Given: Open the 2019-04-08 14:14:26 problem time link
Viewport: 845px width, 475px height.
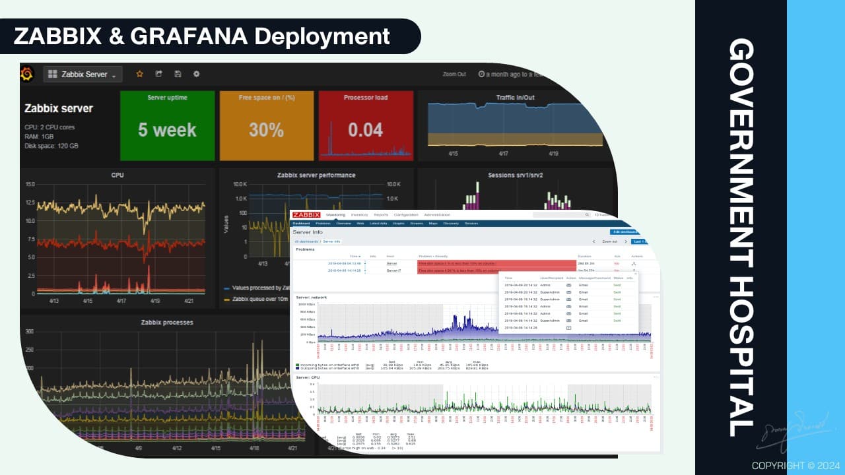Looking at the screenshot, I should click(x=344, y=270).
